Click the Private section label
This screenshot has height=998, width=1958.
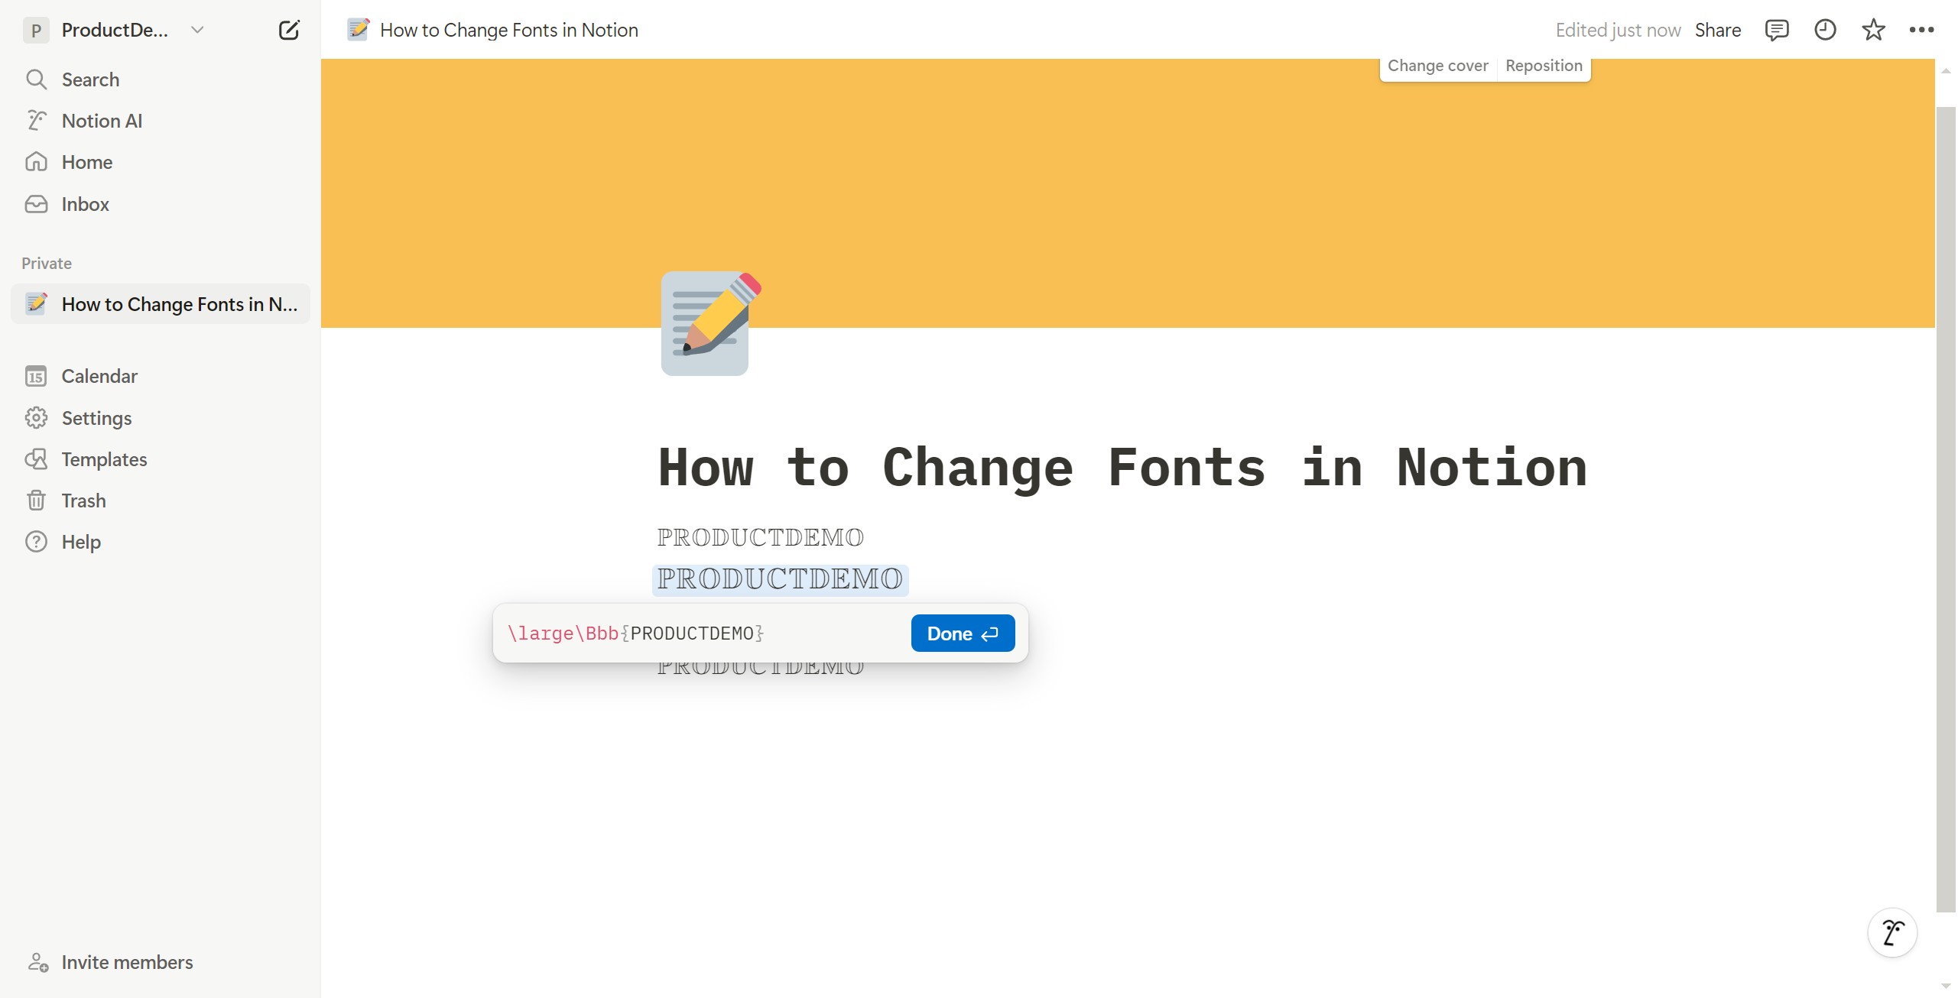47,264
